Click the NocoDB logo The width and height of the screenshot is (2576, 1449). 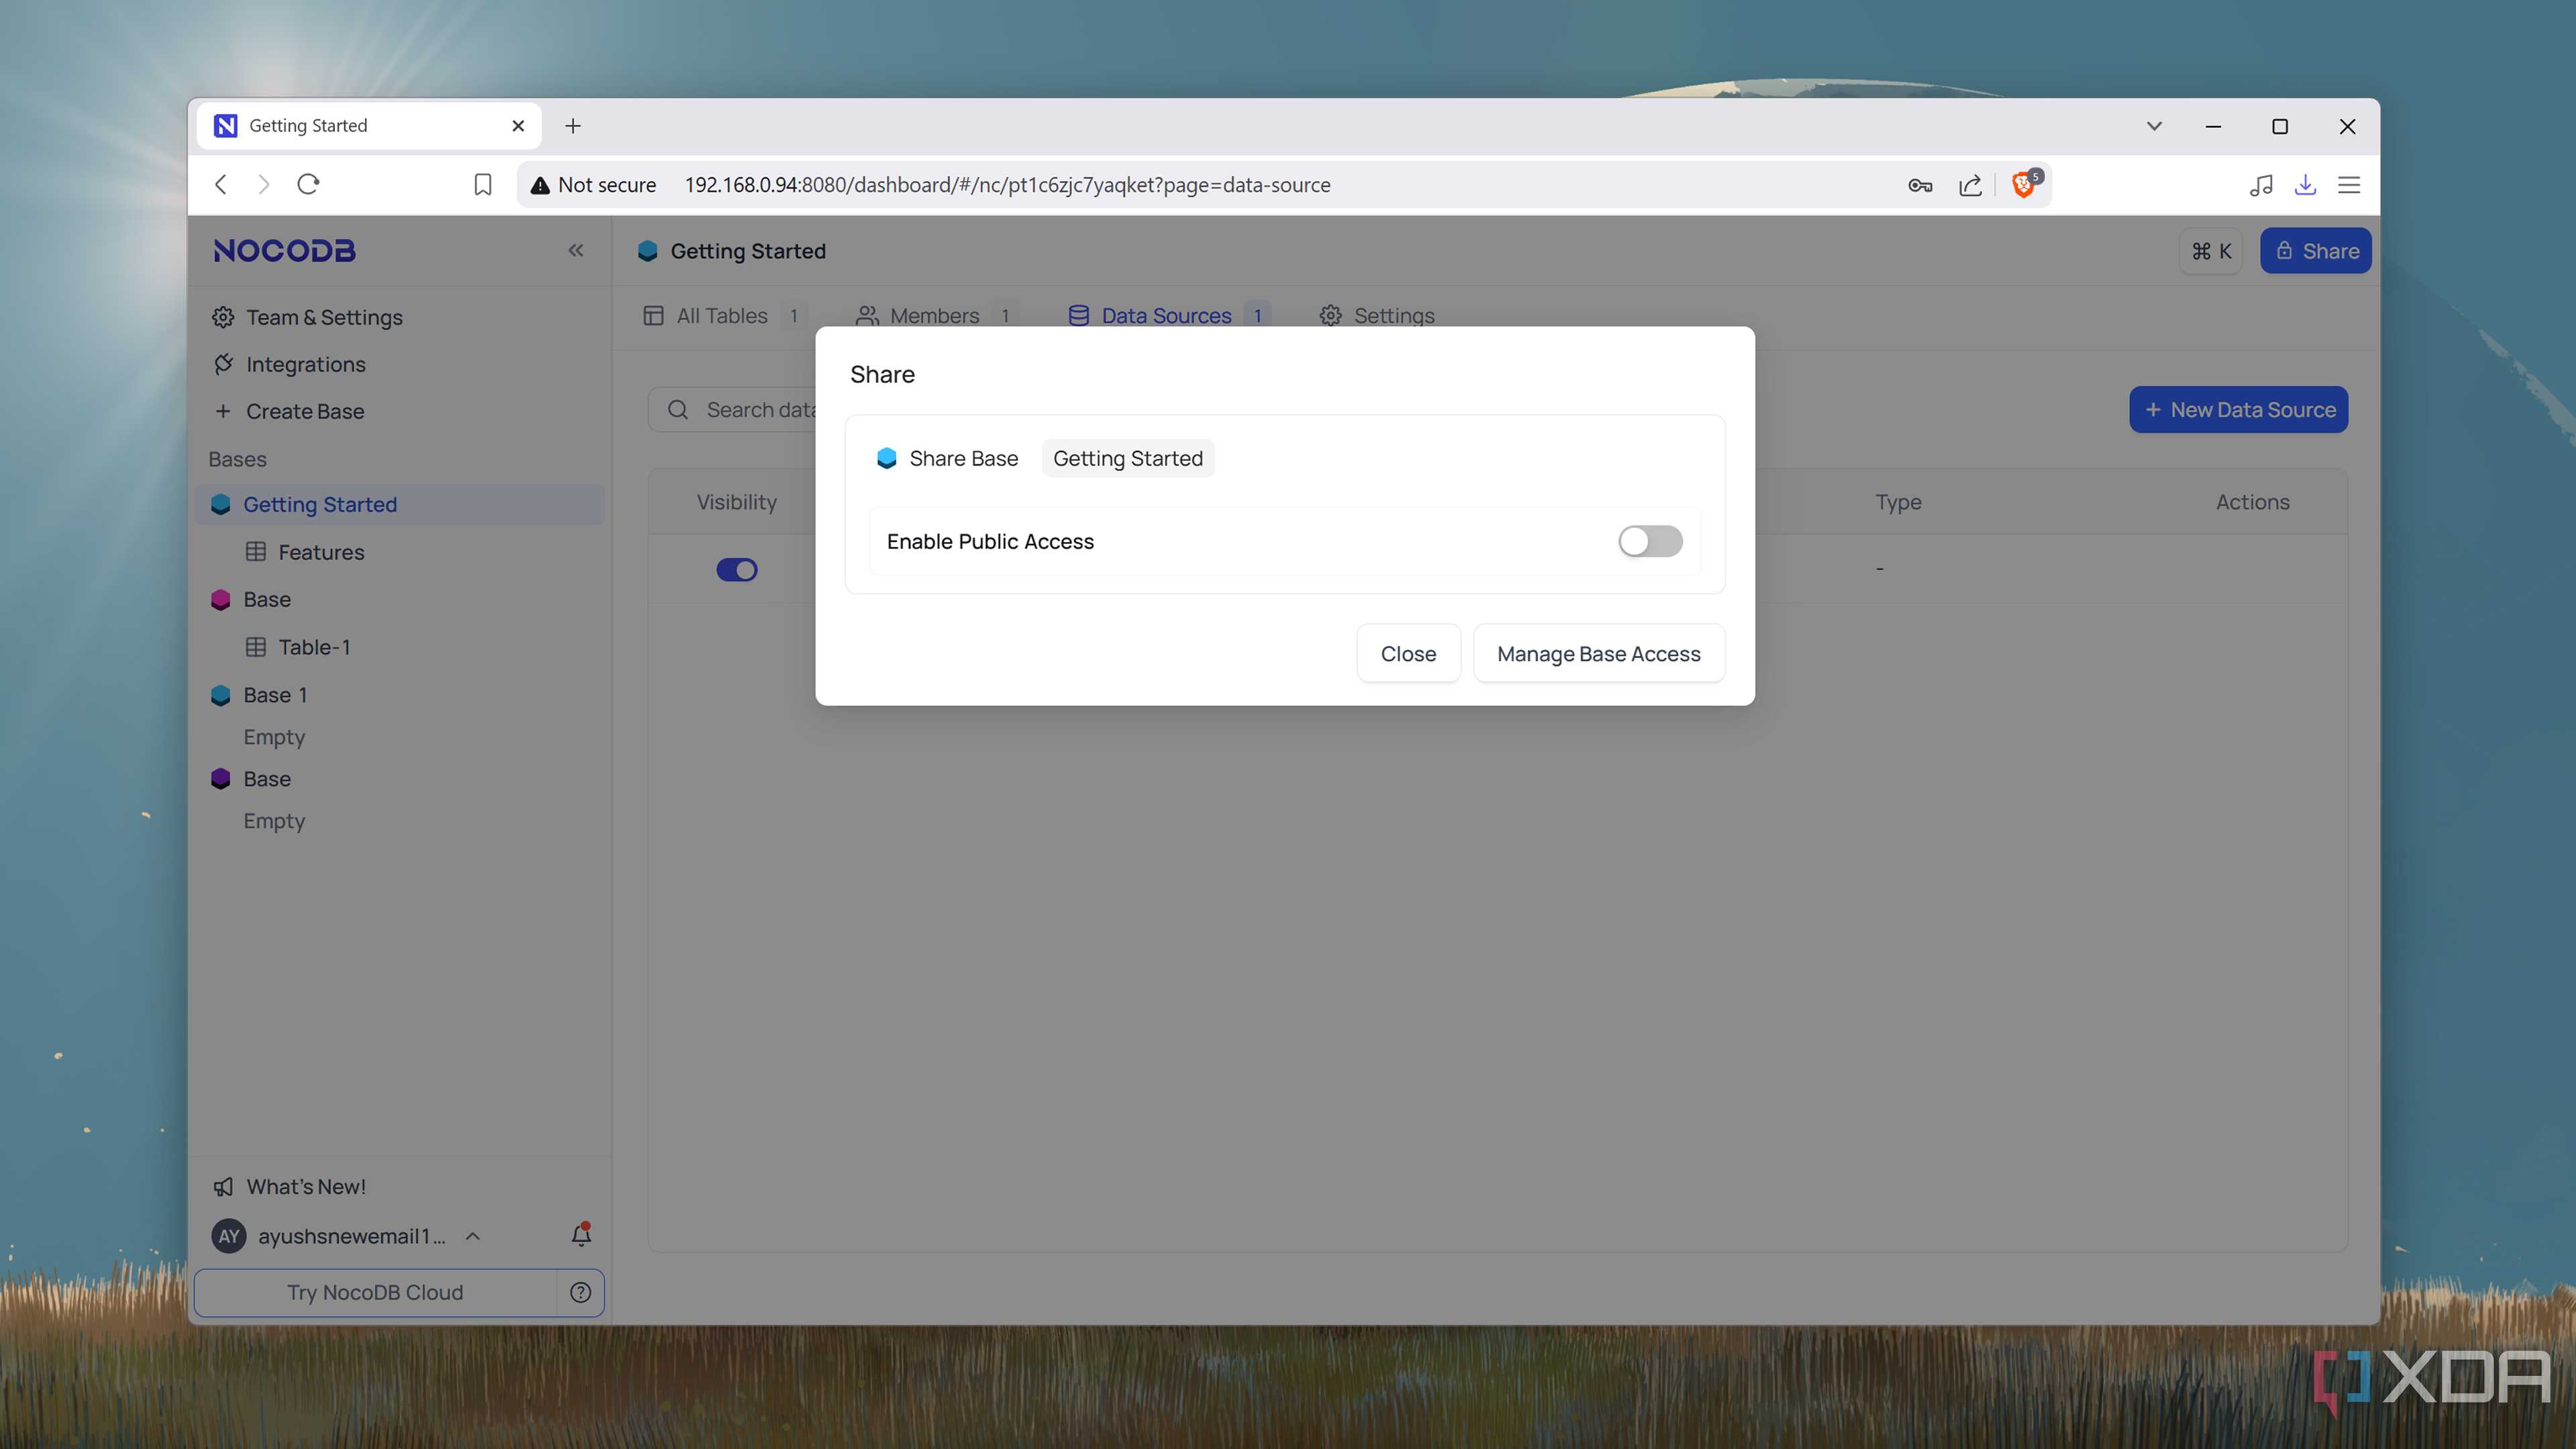point(284,251)
